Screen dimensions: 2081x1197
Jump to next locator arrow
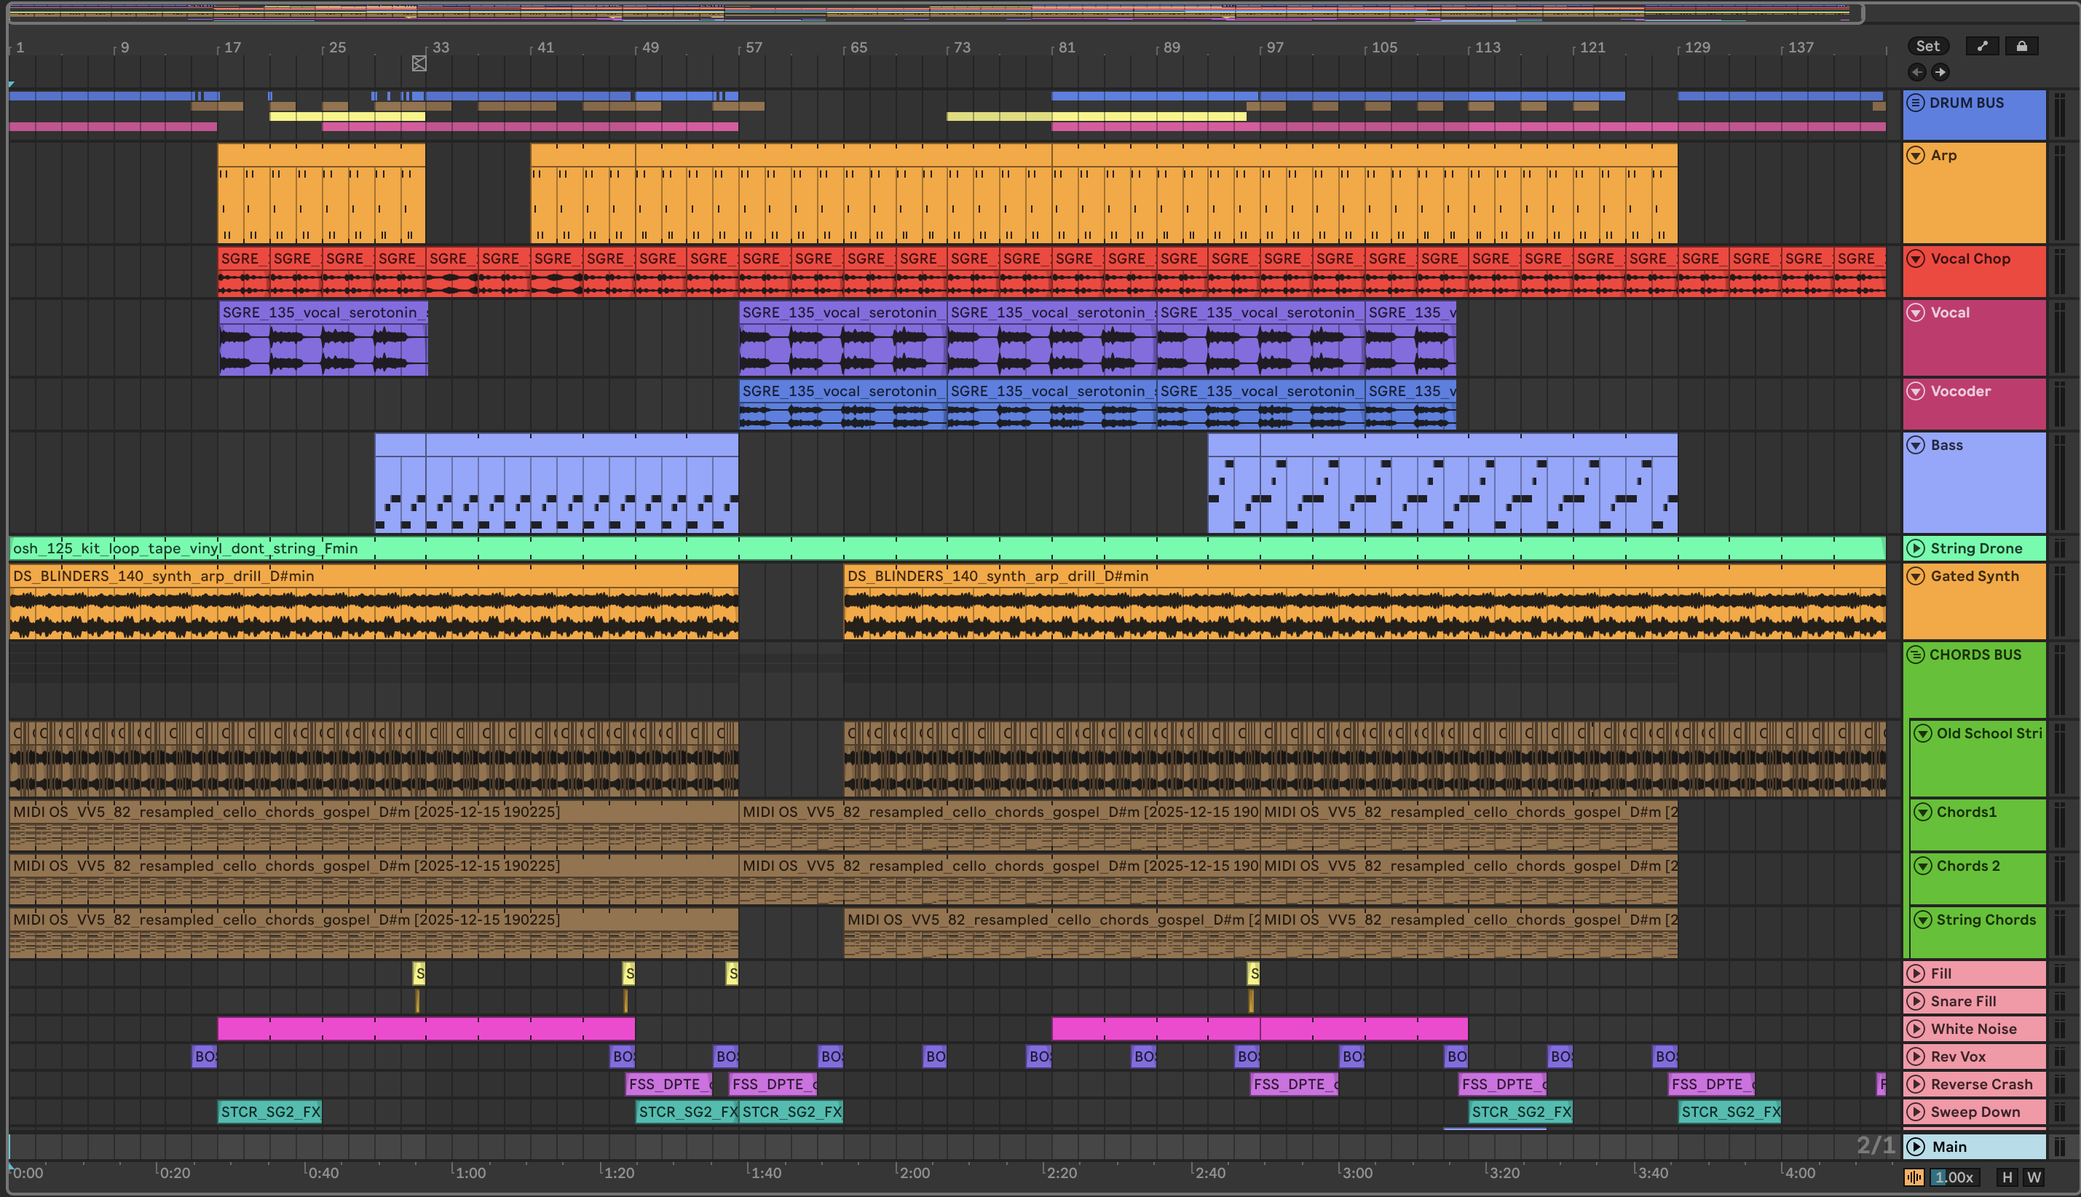click(x=1940, y=72)
